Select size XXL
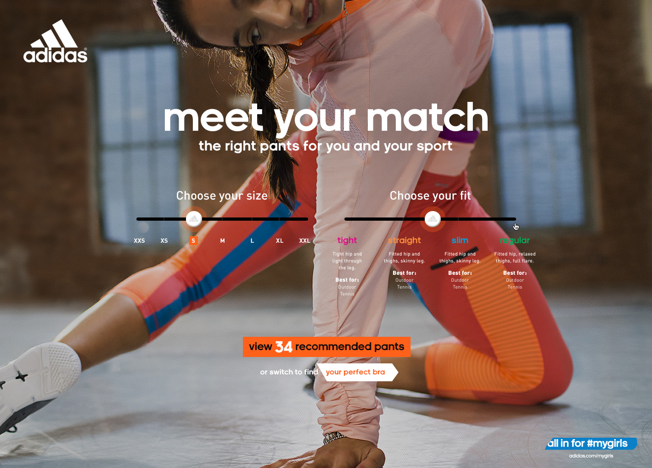652x468 pixels. pyautogui.click(x=304, y=240)
